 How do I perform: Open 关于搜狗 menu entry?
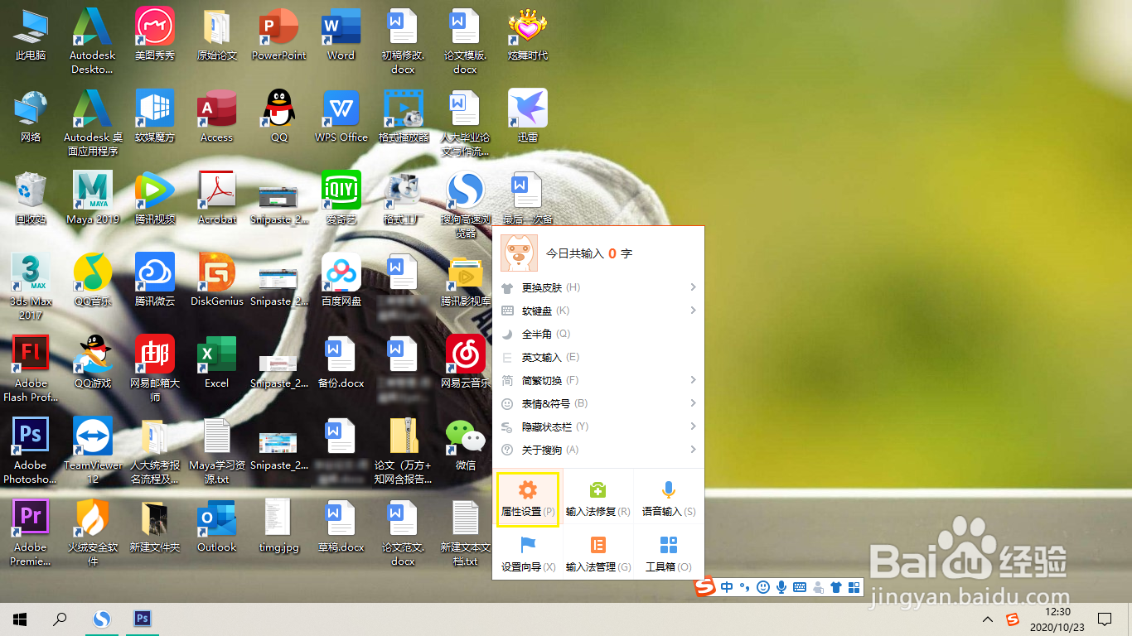pos(598,450)
